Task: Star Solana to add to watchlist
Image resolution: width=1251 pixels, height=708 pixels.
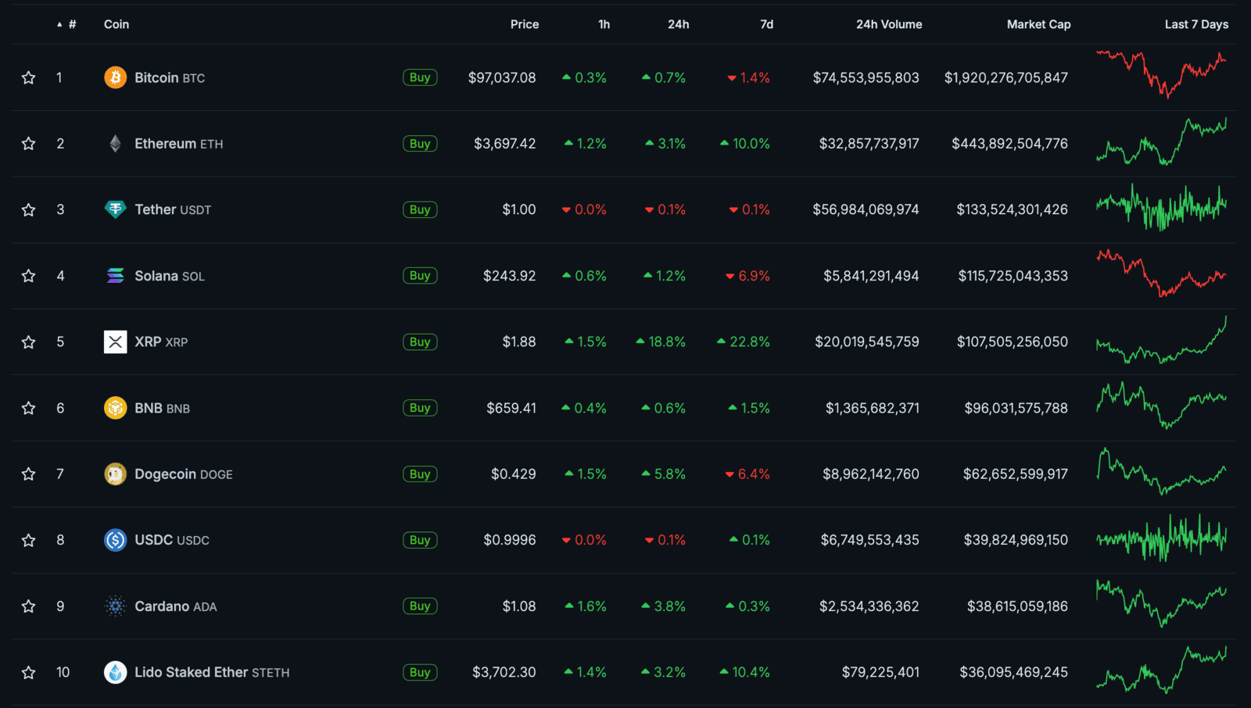Action: click(28, 276)
